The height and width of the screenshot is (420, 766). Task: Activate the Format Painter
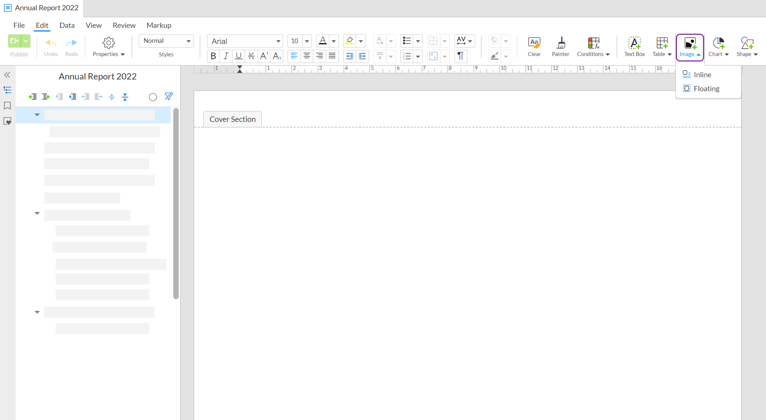pyautogui.click(x=560, y=47)
